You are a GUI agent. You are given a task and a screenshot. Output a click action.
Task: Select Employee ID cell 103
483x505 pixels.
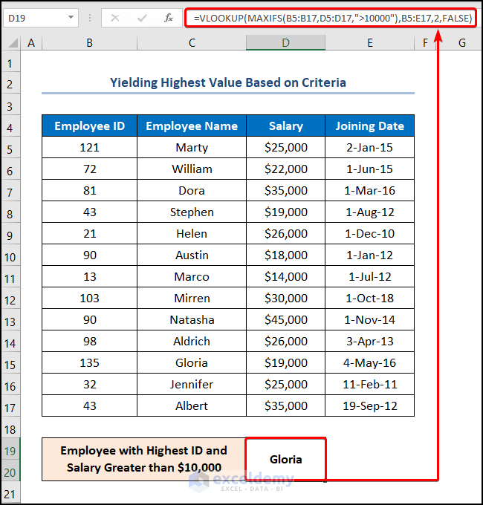click(x=90, y=299)
